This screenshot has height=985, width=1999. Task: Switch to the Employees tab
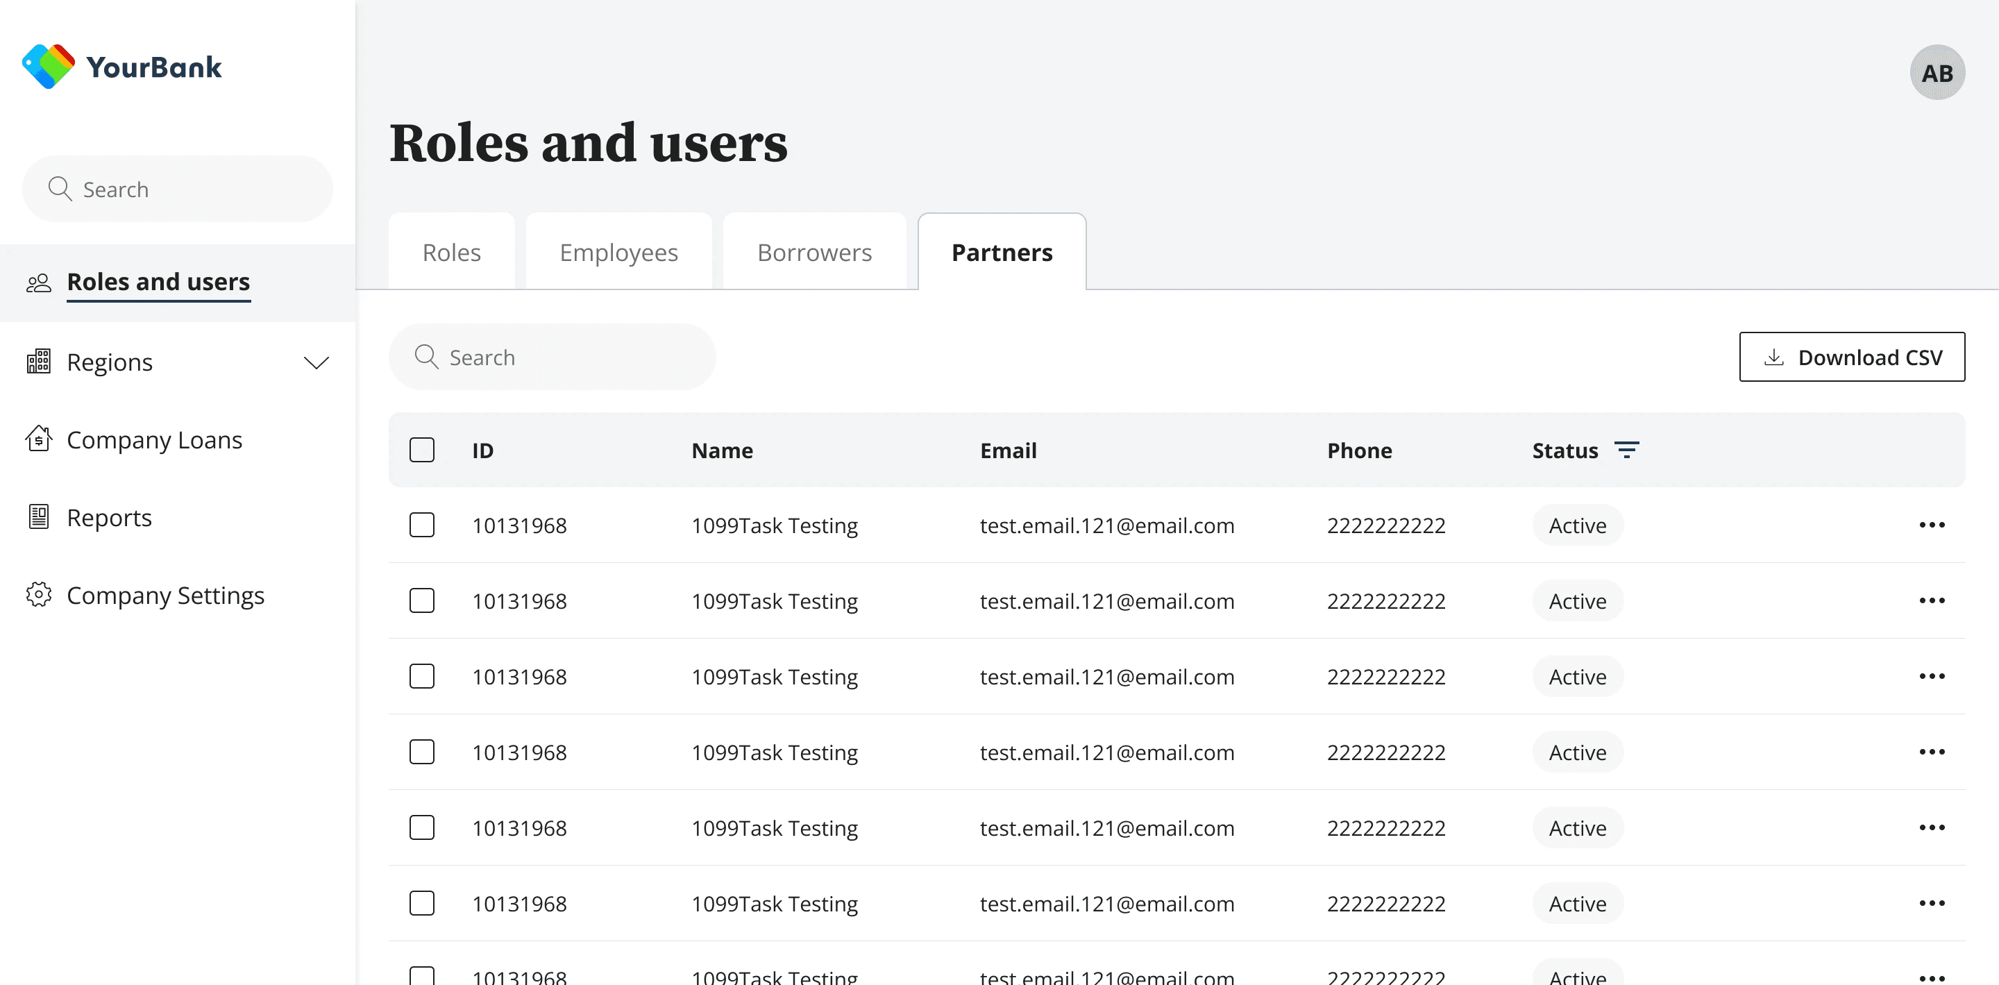coord(618,252)
